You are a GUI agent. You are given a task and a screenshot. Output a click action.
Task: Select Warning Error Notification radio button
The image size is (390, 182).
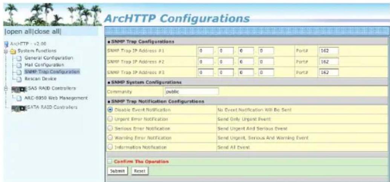pos(110,138)
